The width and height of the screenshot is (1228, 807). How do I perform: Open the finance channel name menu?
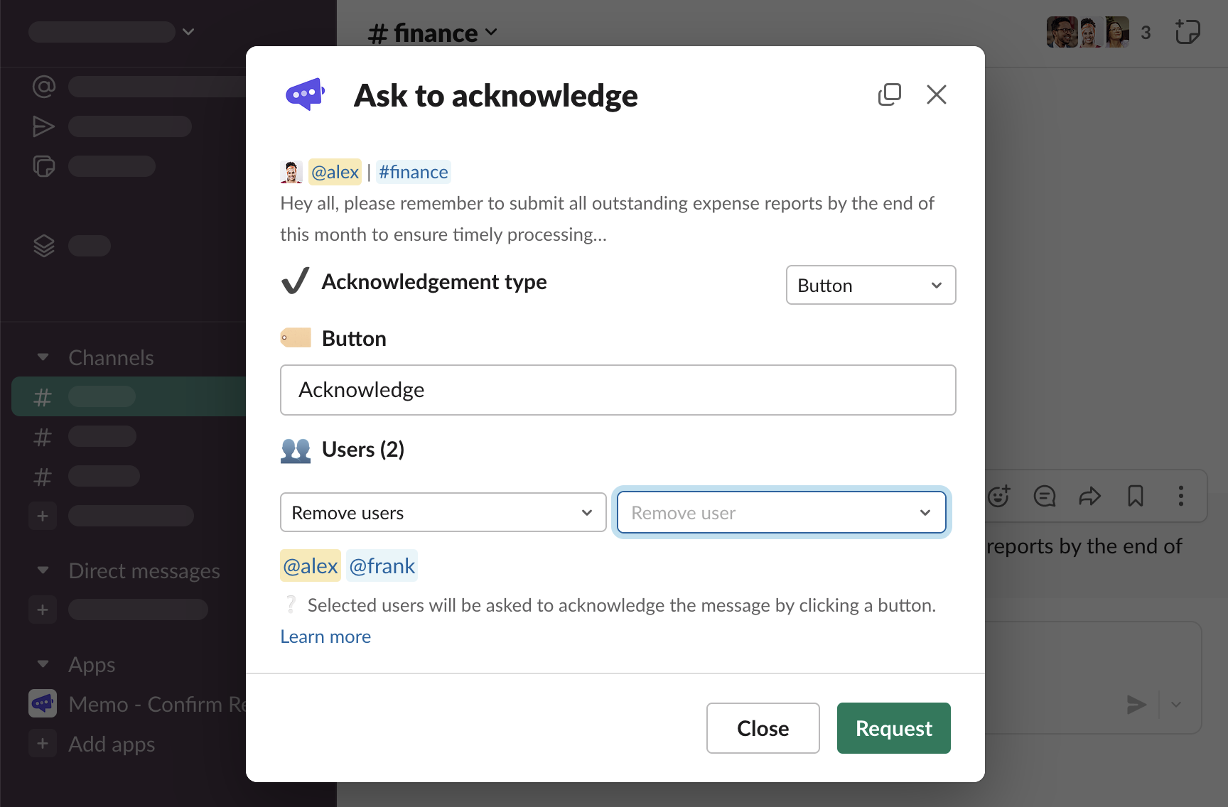pos(432,33)
